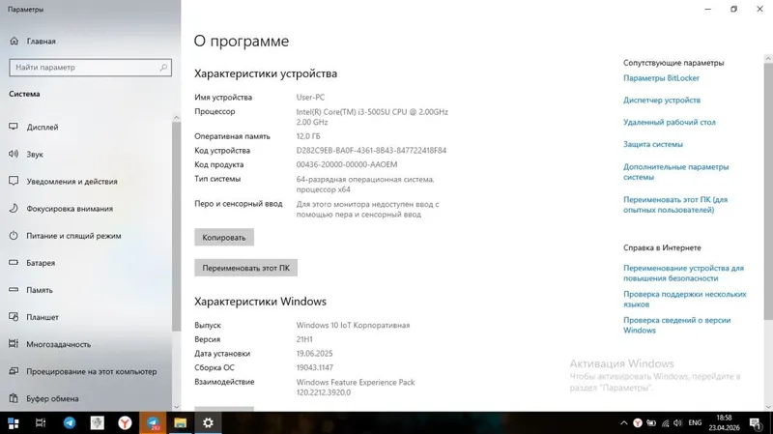Click Переименовать этот ПК (для опытных пользователей)
The width and height of the screenshot is (773, 434).
pyautogui.click(x=675, y=205)
